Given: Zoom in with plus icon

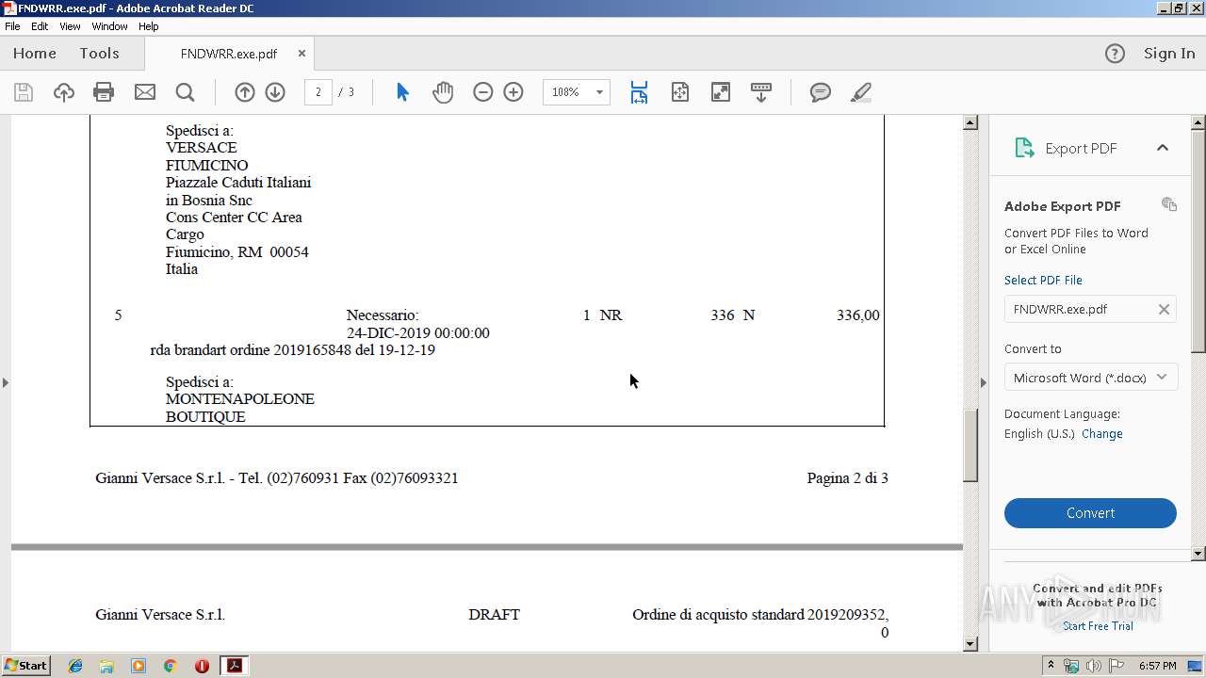Looking at the screenshot, I should tap(513, 92).
